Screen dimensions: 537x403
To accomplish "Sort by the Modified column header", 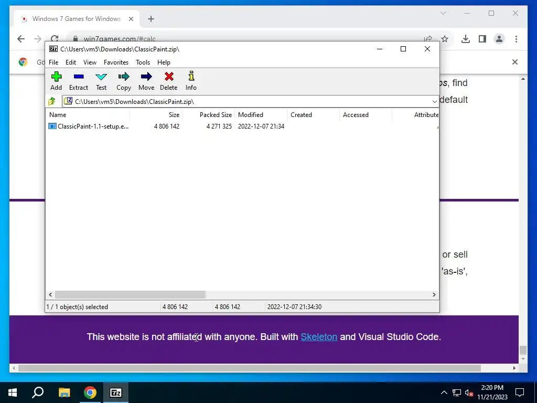I will coord(261,115).
